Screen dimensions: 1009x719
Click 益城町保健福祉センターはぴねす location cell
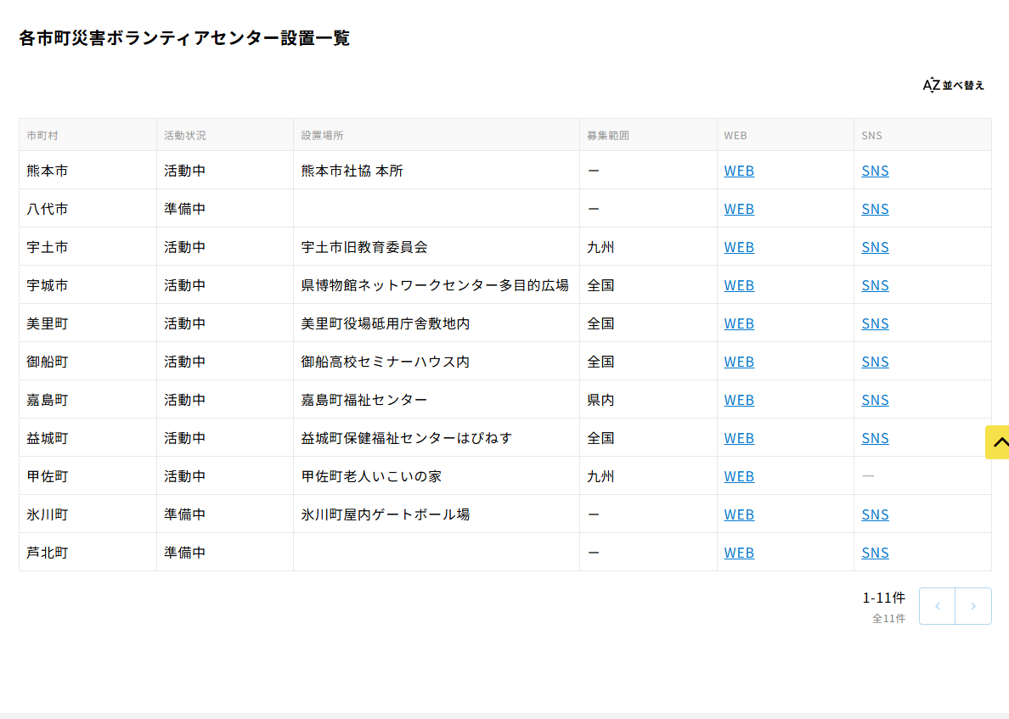(437, 438)
